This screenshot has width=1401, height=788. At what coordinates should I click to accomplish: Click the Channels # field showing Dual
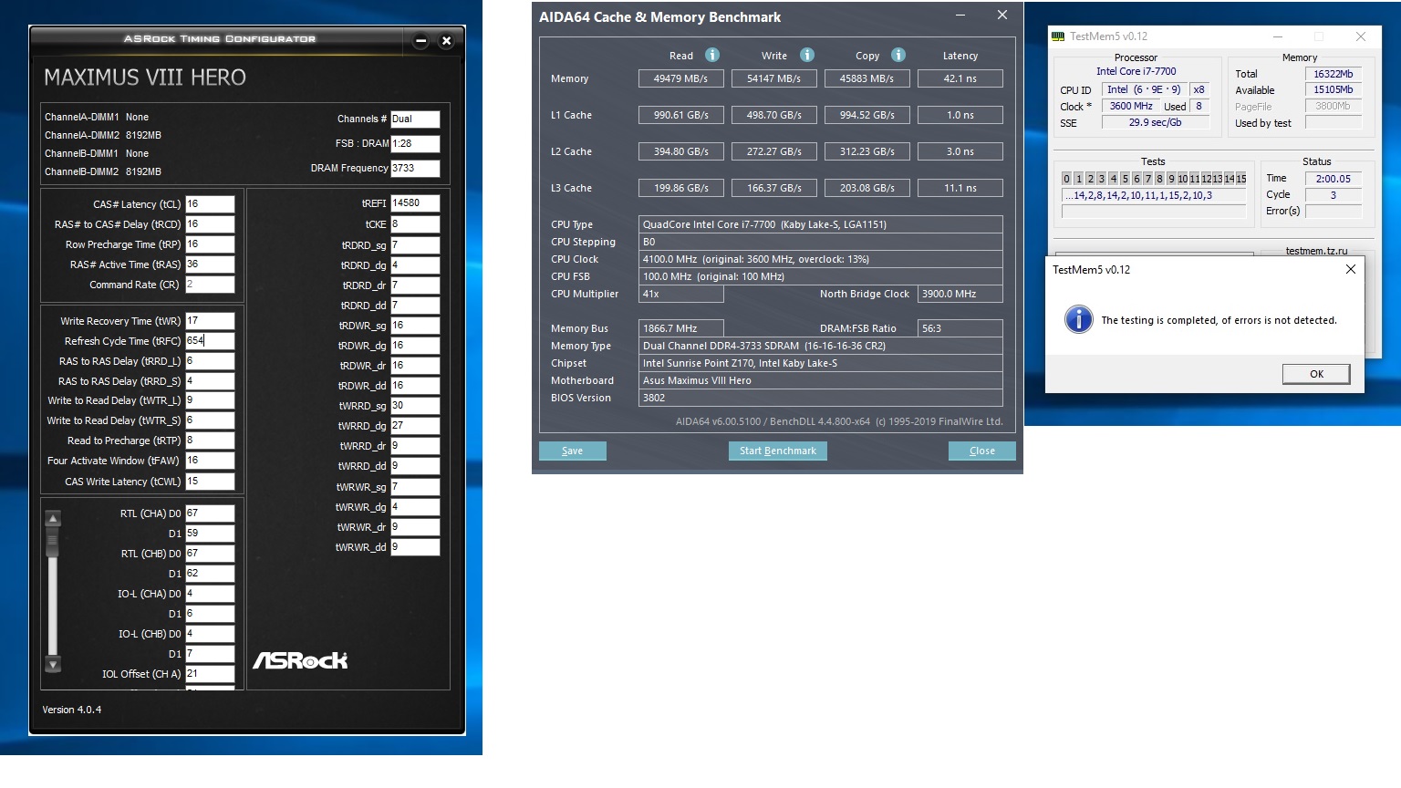pos(415,119)
